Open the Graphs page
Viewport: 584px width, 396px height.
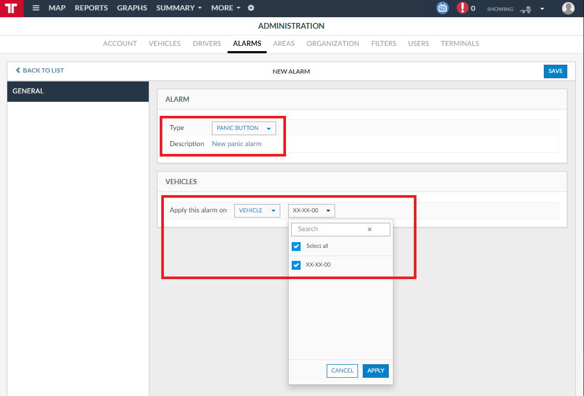point(132,8)
